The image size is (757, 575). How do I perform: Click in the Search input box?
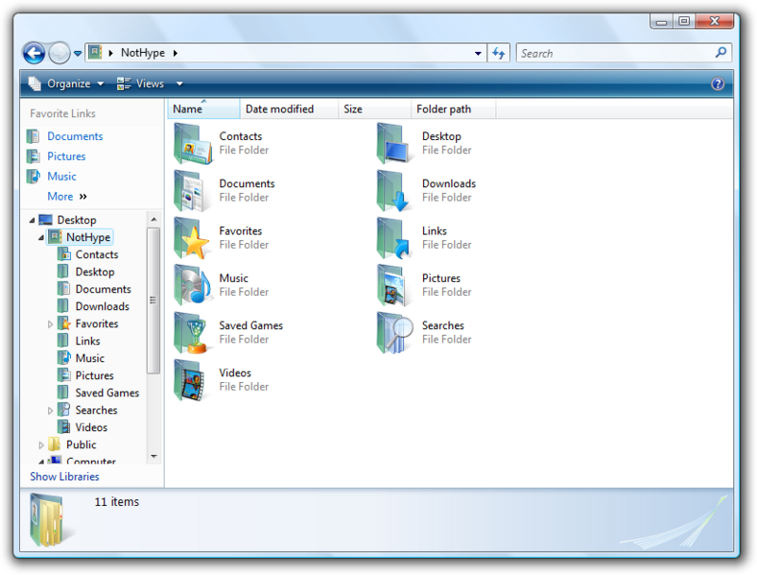pos(614,54)
